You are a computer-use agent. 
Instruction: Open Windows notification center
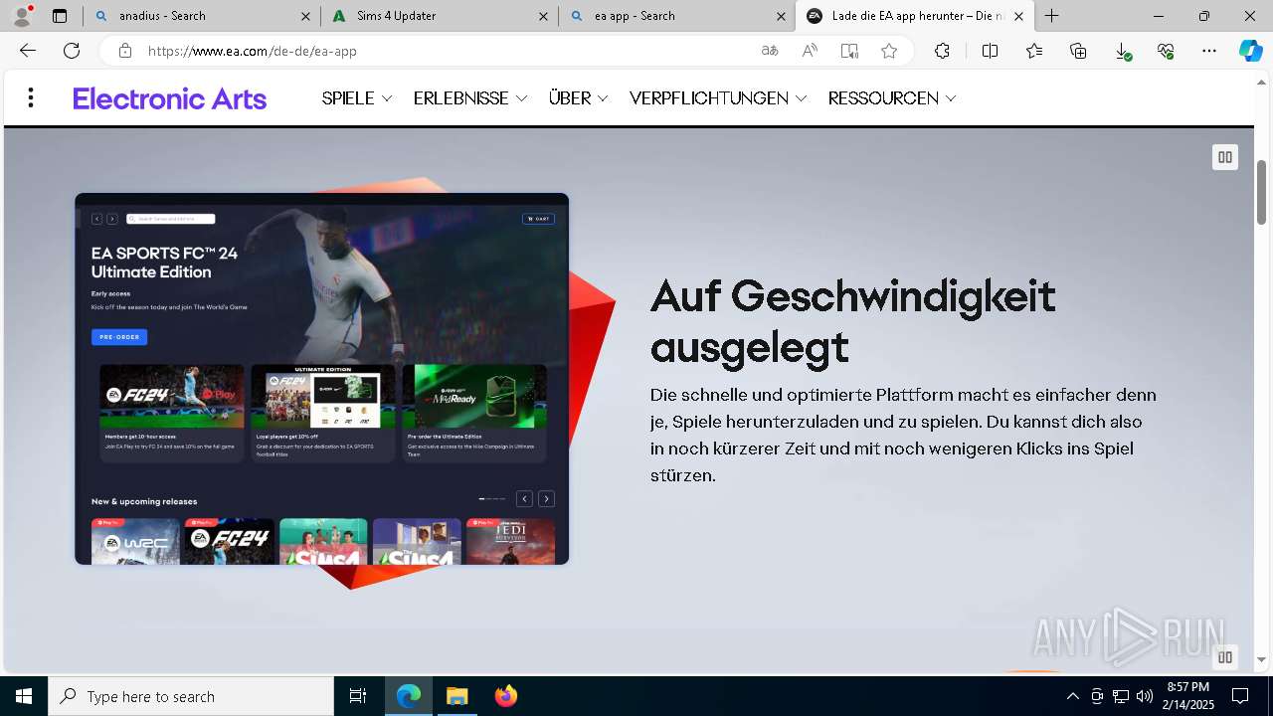coord(1240,696)
